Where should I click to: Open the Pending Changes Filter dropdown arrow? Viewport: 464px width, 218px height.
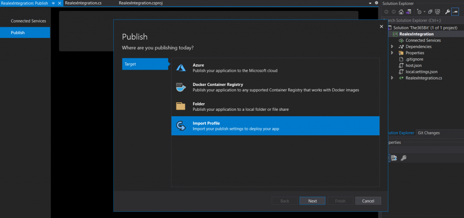pos(424,12)
